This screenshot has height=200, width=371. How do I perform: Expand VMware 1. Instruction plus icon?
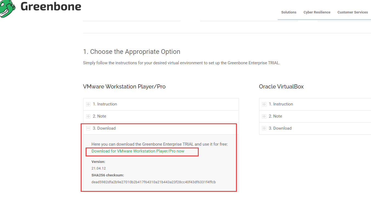[88, 104]
